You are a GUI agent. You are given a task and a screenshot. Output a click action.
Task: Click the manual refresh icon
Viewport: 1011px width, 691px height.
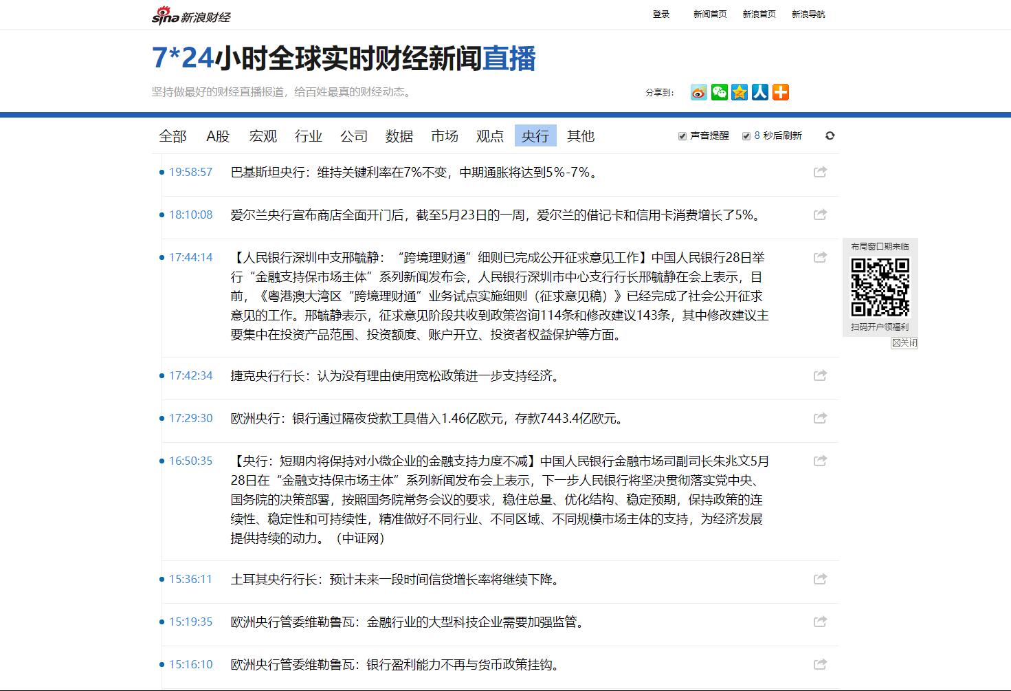(830, 136)
